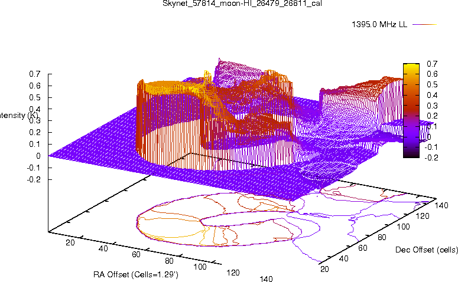Click the 100 tick on the RA Offset axis
458x282 pixels.
(200, 267)
